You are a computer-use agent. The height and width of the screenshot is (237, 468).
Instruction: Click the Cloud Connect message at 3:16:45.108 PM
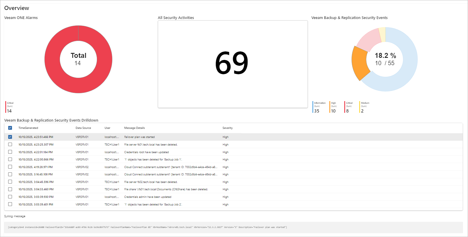[x=171, y=174]
